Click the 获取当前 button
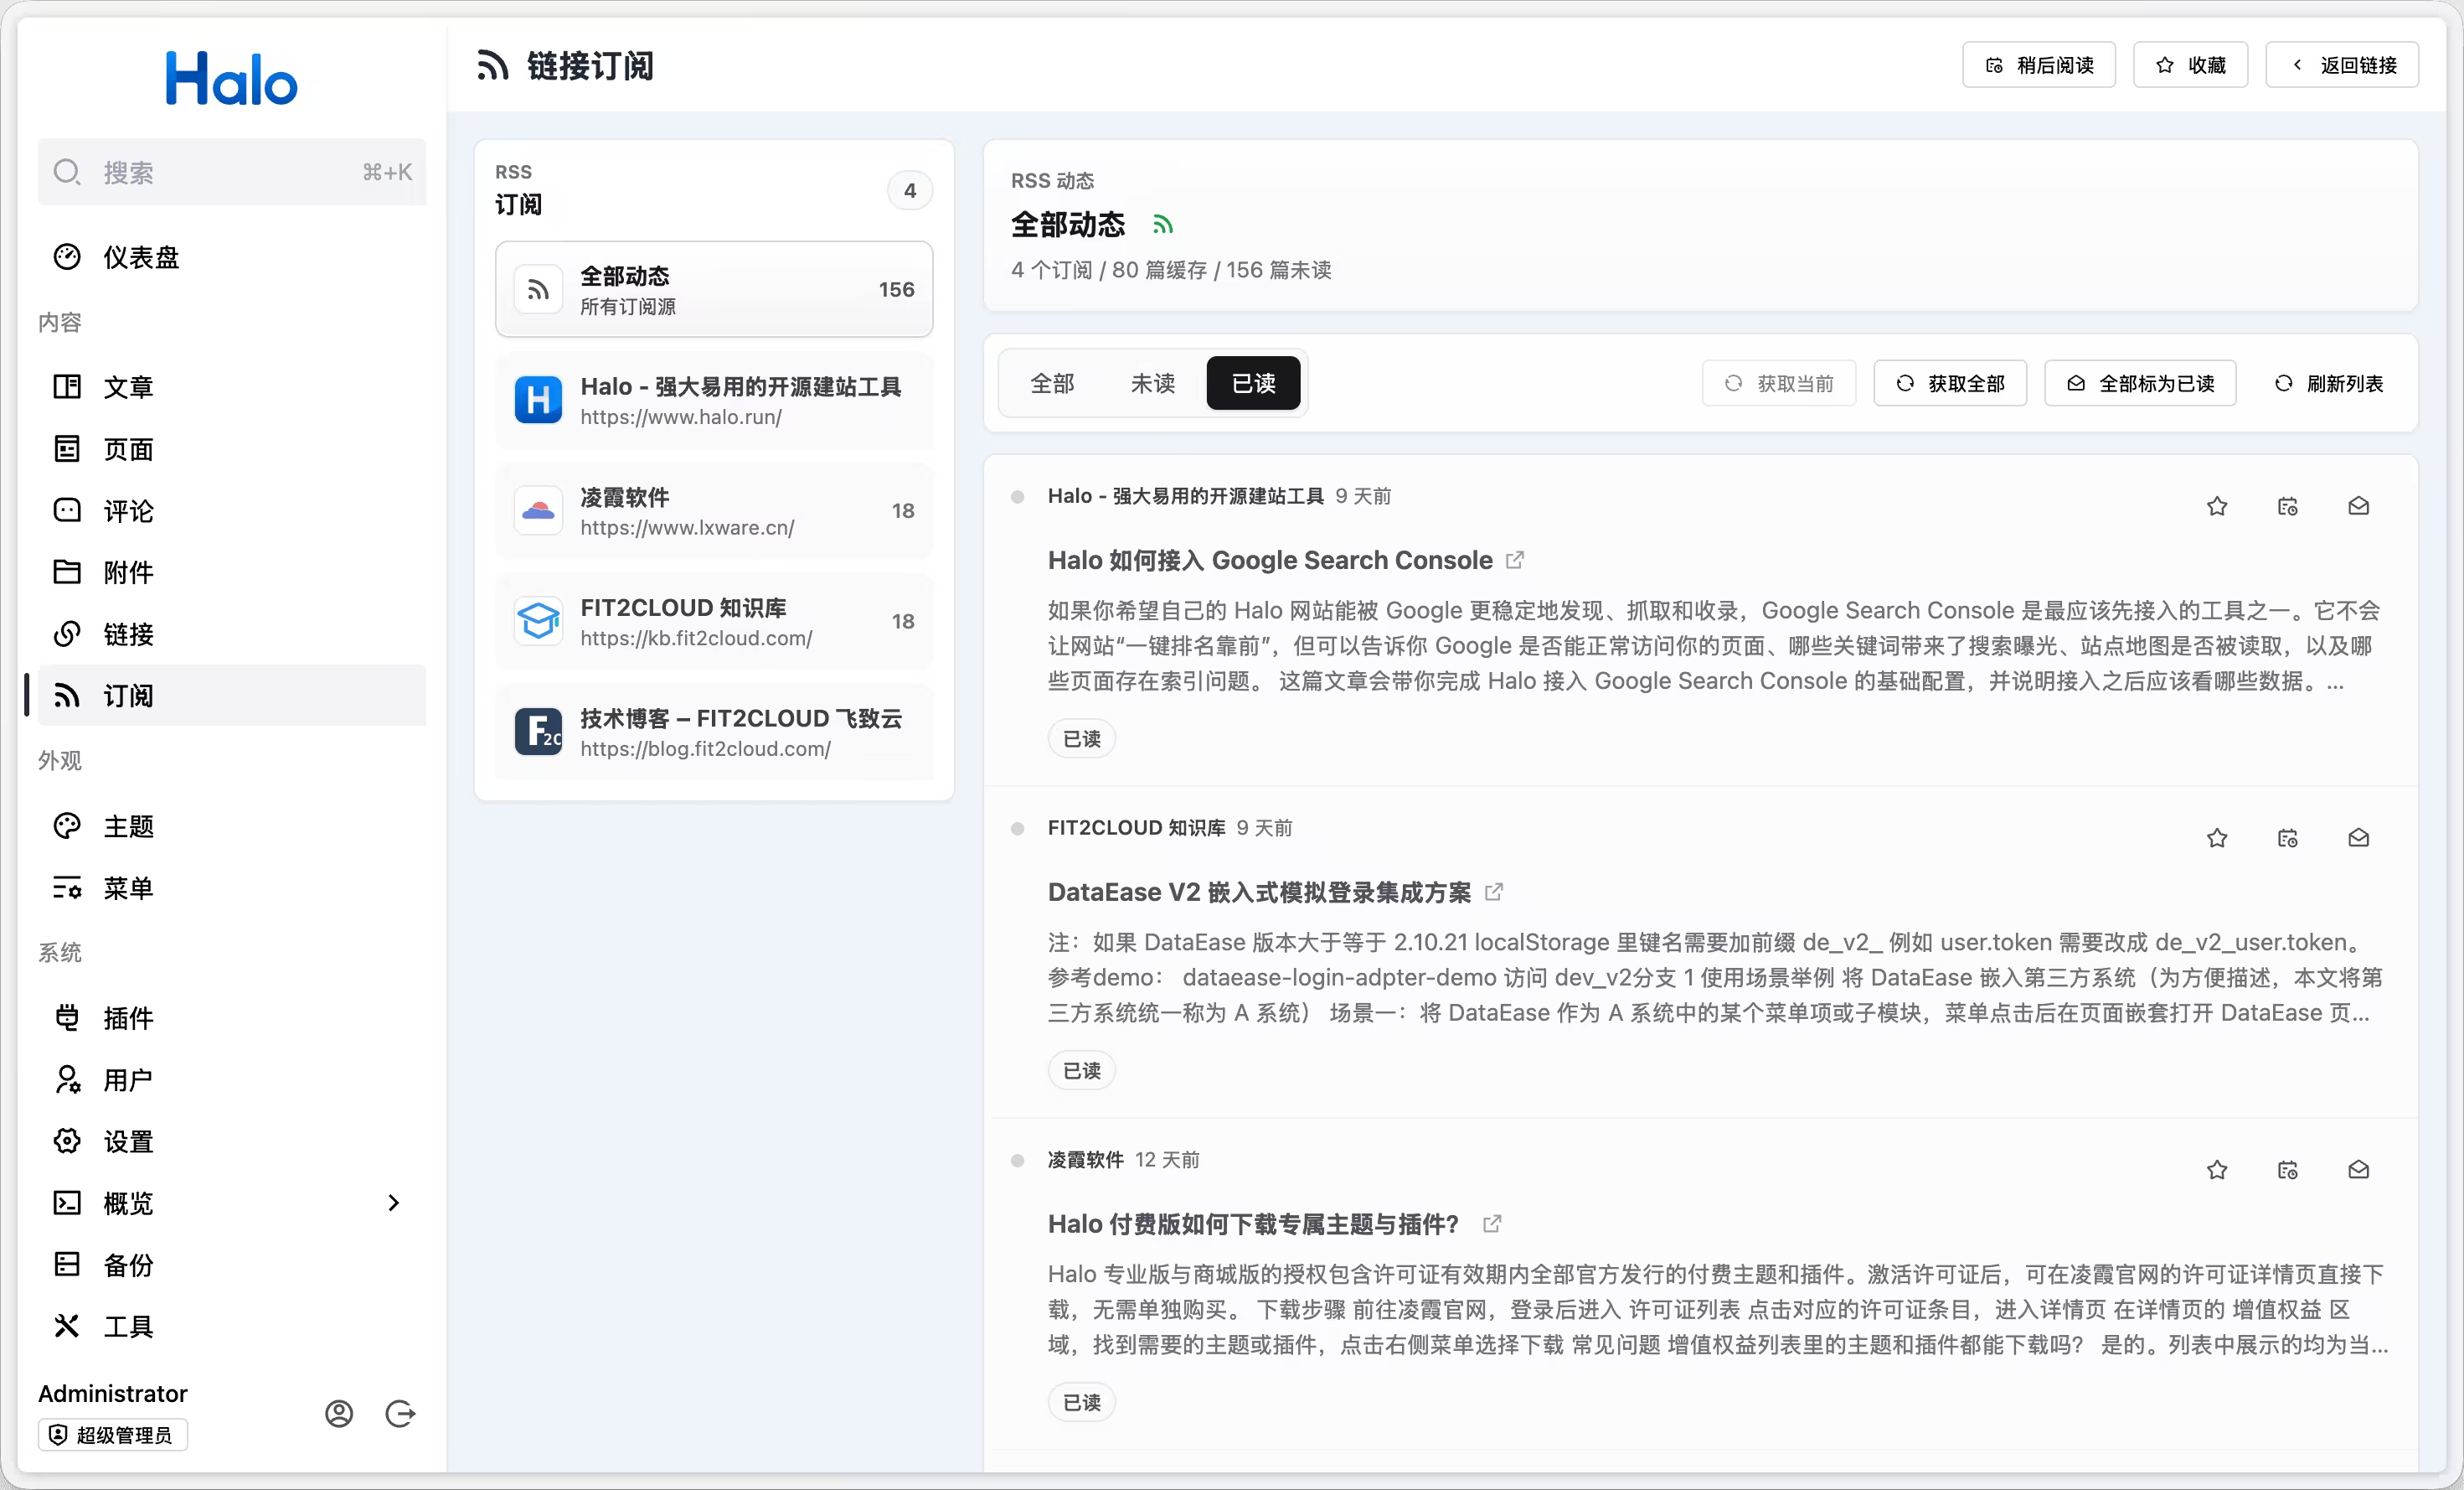This screenshot has height=1490, width=2464. 1779,383
